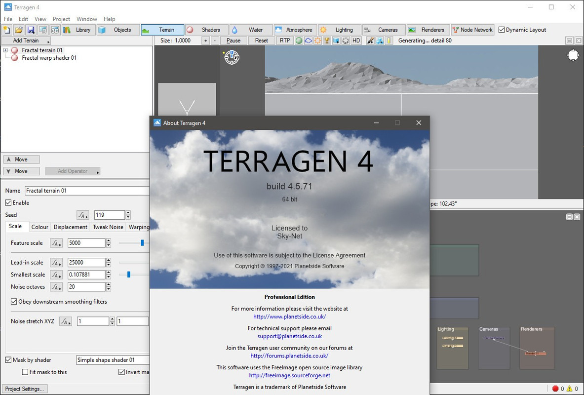Click the save project floppy icon
This screenshot has height=395, width=584.
(x=31, y=30)
